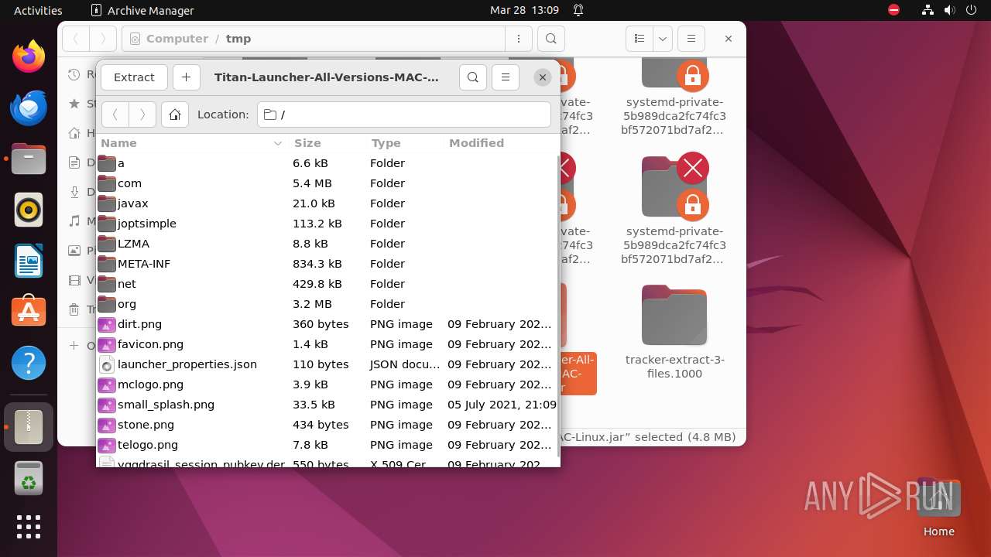The image size is (991, 557).
Task: Click '834.3 kB' size value
Action: [317, 264]
